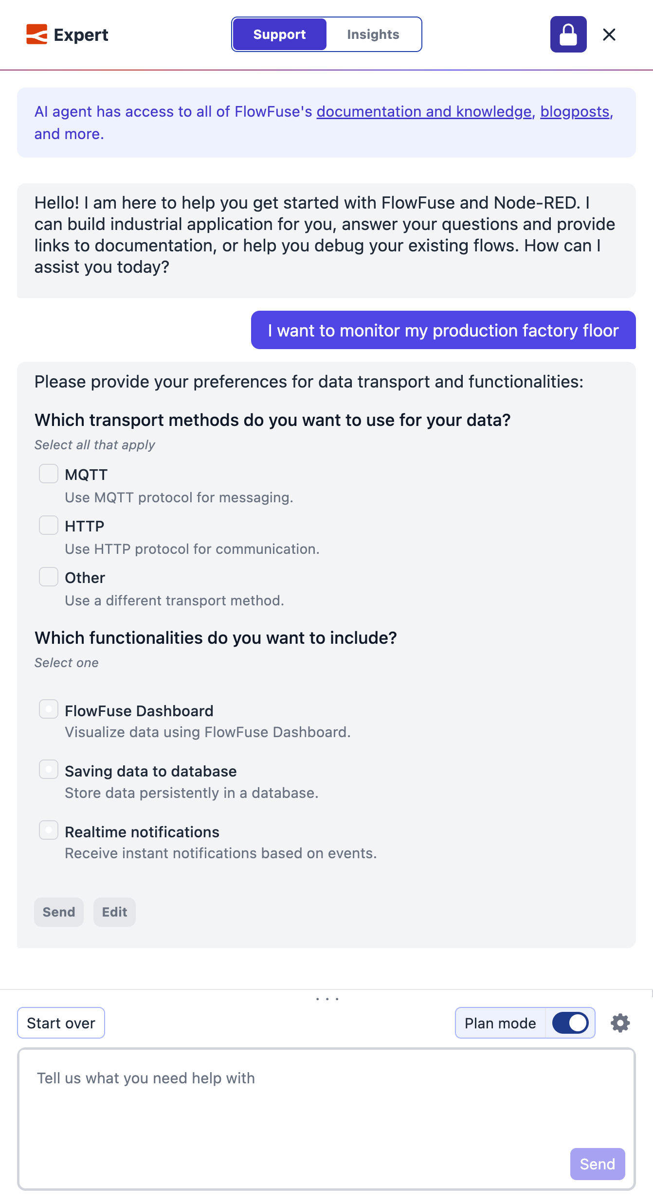The width and height of the screenshot is (653, 1201).
Task: Close the Expert panel with X
Action: tap(609, 35)
